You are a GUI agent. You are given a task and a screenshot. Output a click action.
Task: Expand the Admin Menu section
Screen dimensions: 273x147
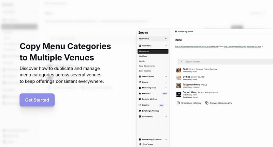(x=166, y=117)
